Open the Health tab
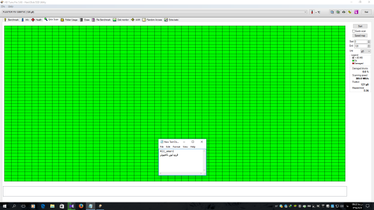The image size is (374, 210). pyautogui.click(x=36, y=20)
